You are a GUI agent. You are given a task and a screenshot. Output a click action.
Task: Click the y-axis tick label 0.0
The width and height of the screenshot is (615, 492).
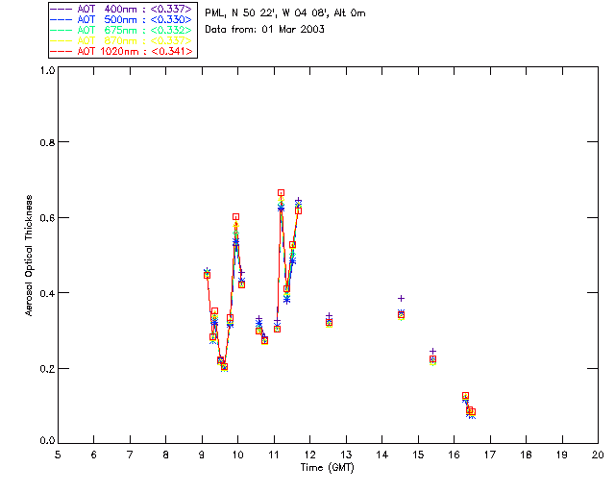tap(47, 441)
